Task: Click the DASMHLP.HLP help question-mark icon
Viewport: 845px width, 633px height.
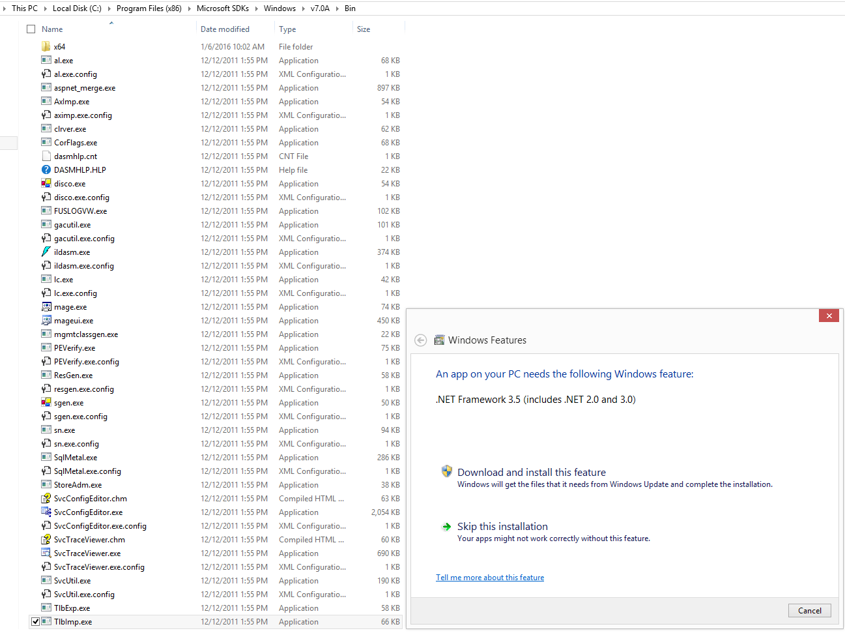Action: (46, 169)
